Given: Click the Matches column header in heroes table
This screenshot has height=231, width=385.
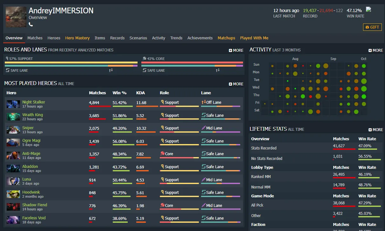Looking at the screenshot, I should click(x=98, y=93).
